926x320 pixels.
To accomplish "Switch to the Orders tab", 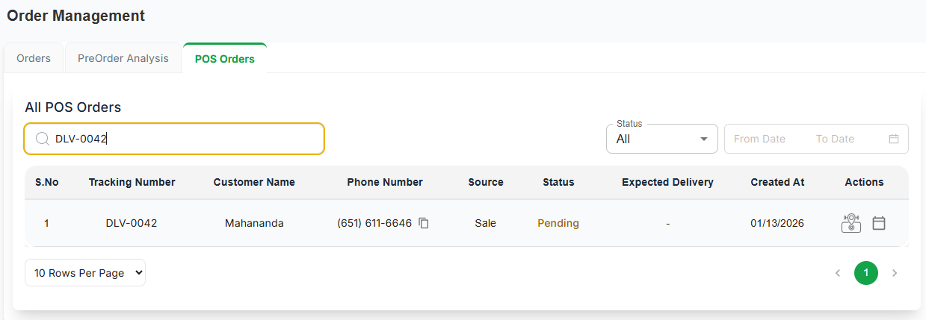I will coord(34,58).
